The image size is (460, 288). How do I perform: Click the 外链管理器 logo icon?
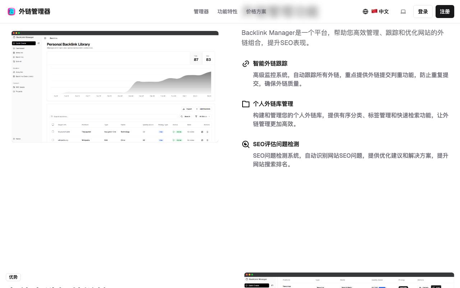pos(11,12)
